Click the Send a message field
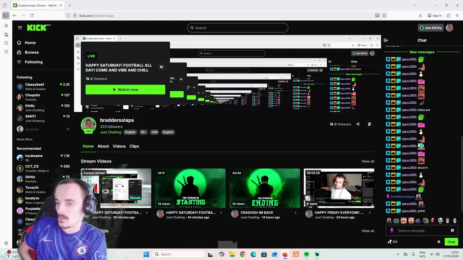The width and height of the screenshot is (463, 260). pyautogui.click(x=422, y=231)
